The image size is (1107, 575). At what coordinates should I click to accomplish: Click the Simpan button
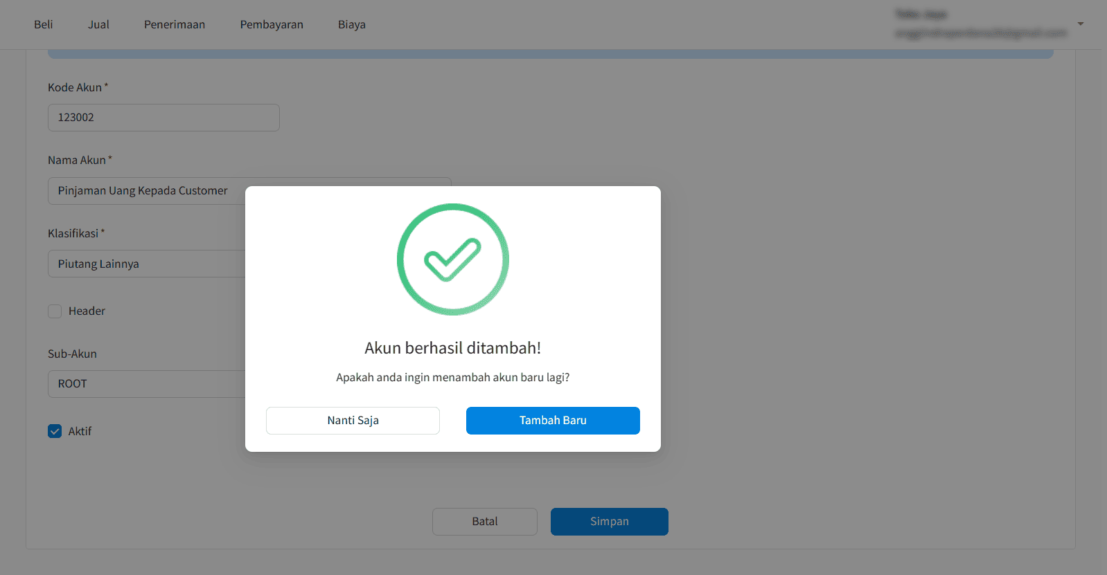(x=610, y=522)
